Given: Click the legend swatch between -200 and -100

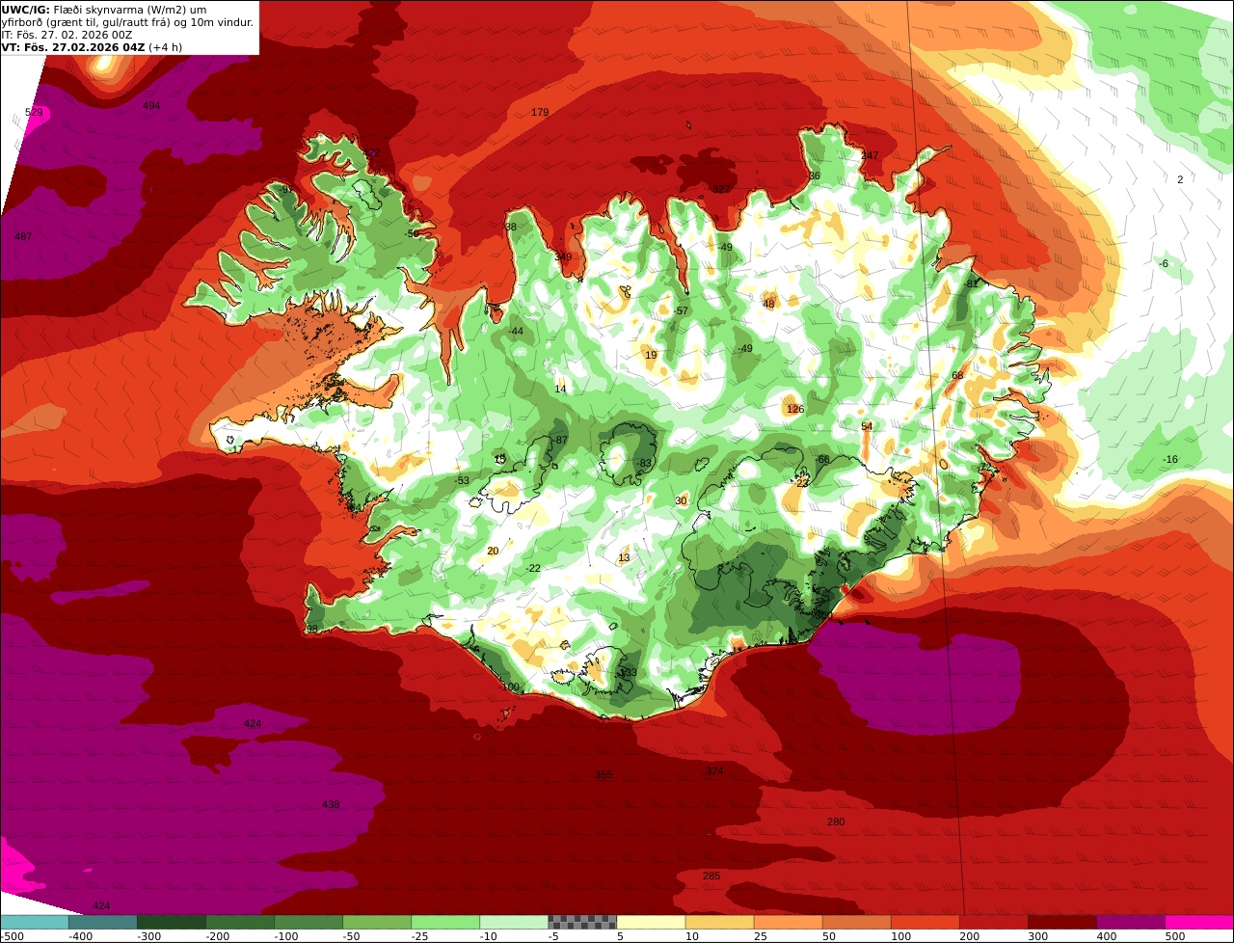Looking at the screenshot, I should pyautogui.click(x=240, y=922).
